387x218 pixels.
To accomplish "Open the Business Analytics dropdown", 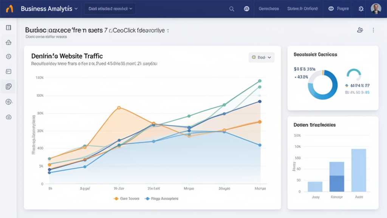I will [49, 9].
